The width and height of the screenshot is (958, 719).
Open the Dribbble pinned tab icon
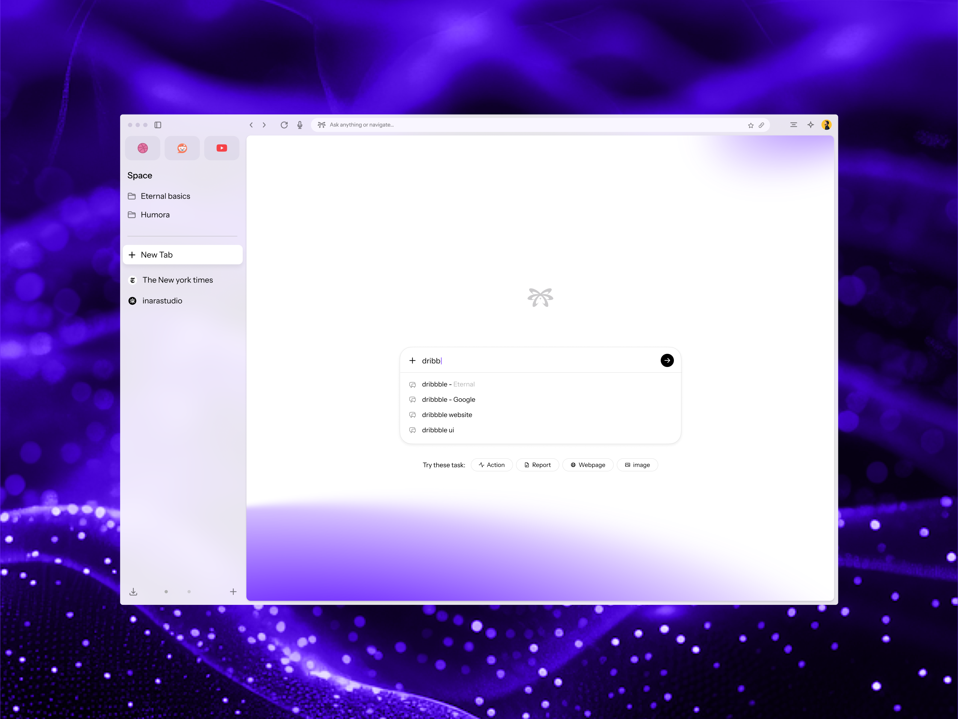pyautogui.click(x=143, y=148)
